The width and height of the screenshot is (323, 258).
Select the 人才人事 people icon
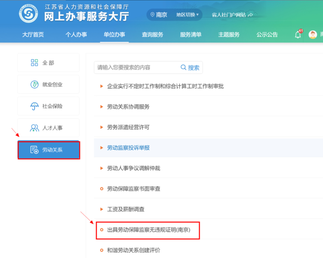coord(34,128)
